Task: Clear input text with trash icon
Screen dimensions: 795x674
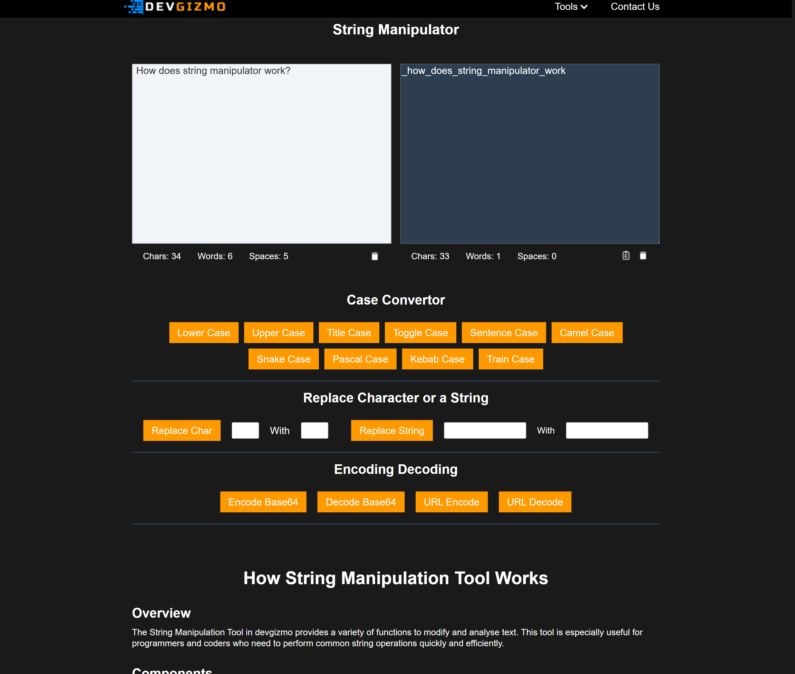Action: [x=374, y=256]
